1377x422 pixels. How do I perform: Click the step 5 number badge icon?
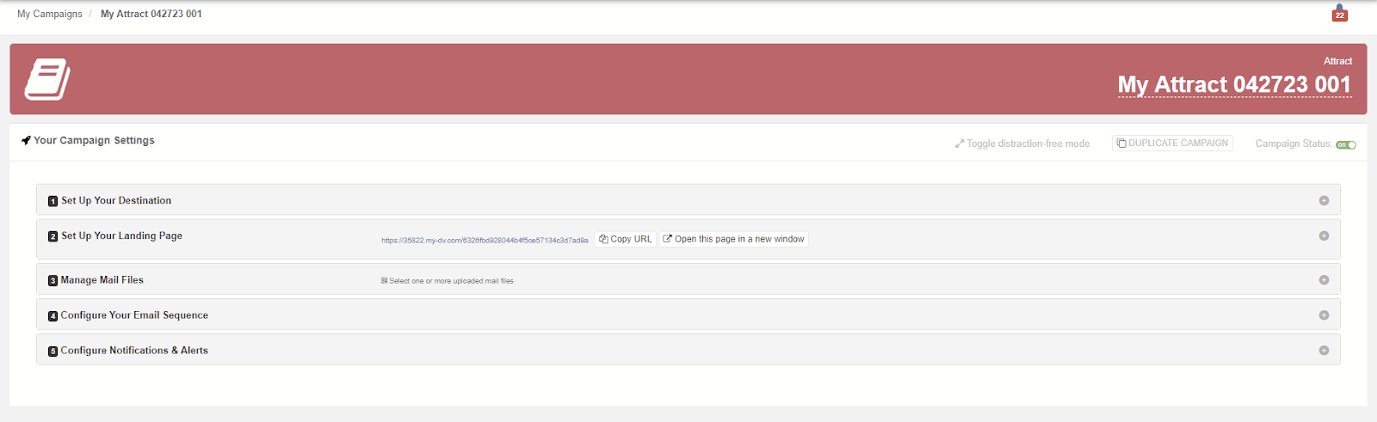click(x=53, y=351)
